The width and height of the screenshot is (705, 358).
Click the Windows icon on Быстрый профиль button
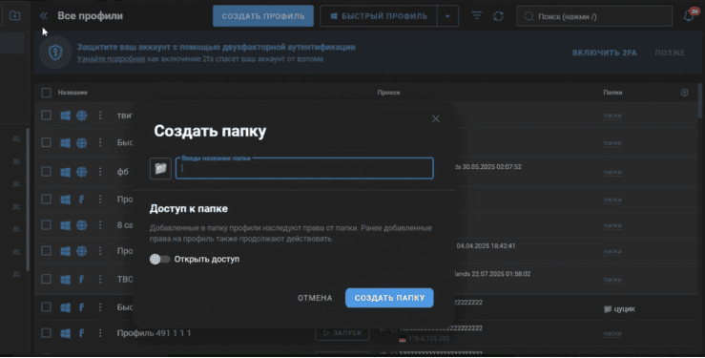(334, 16)
